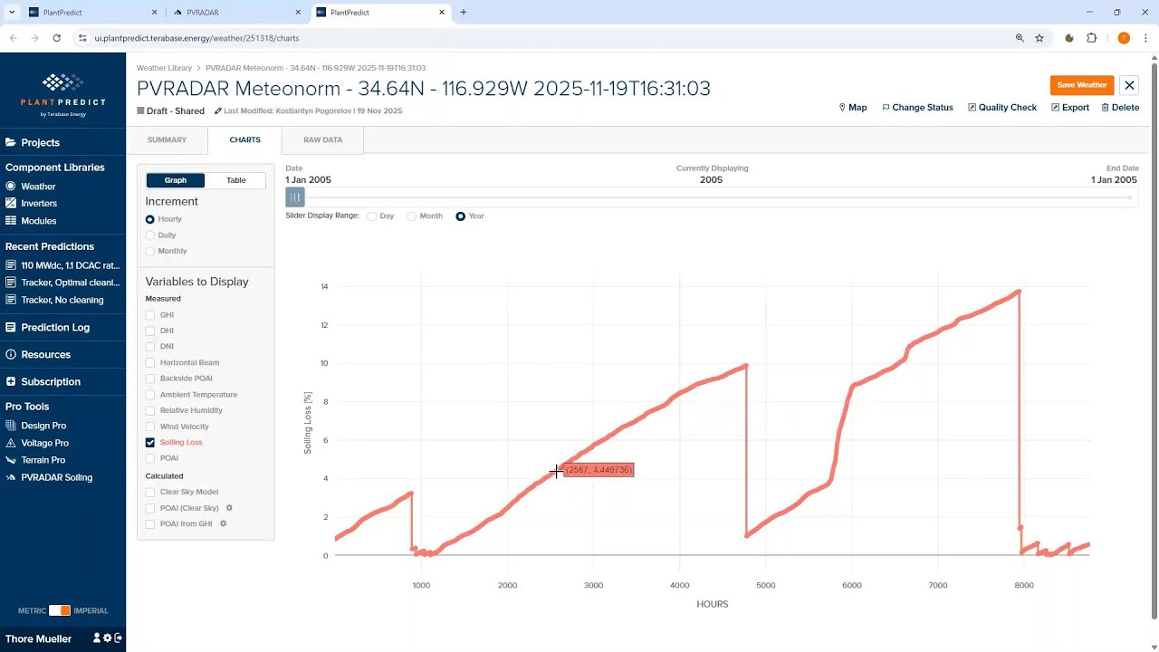
Task: Click the Design Pro tool icon
Action: 11,425
